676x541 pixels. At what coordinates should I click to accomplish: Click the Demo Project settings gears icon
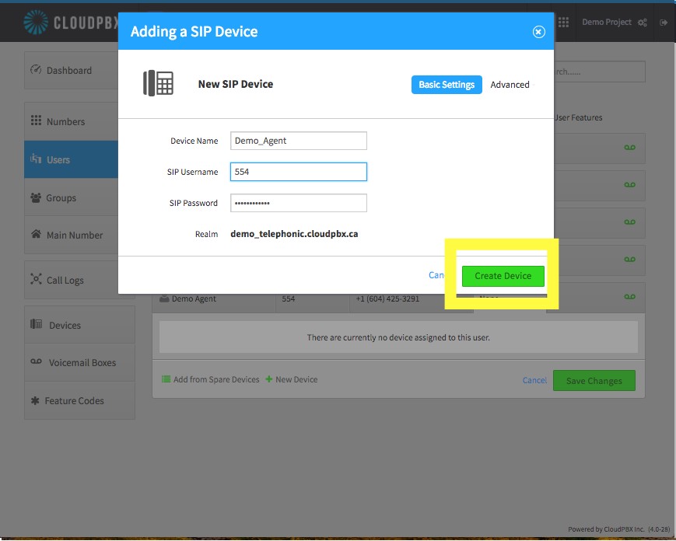(643, 23)
